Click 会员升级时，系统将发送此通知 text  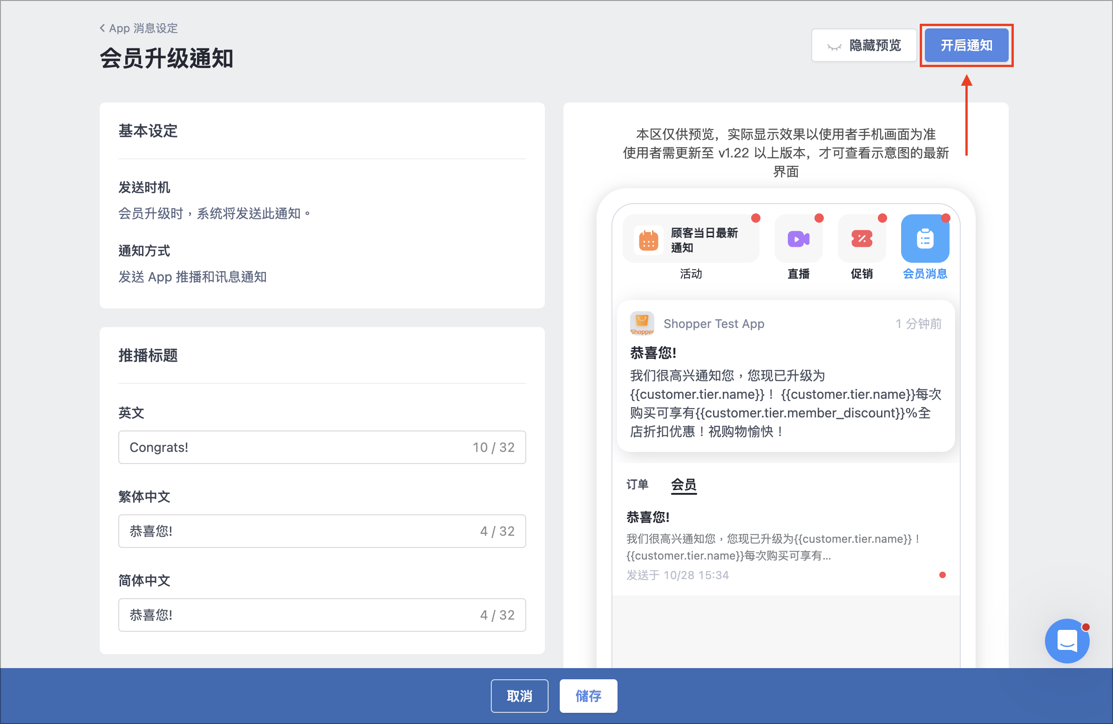pos(214,214)
